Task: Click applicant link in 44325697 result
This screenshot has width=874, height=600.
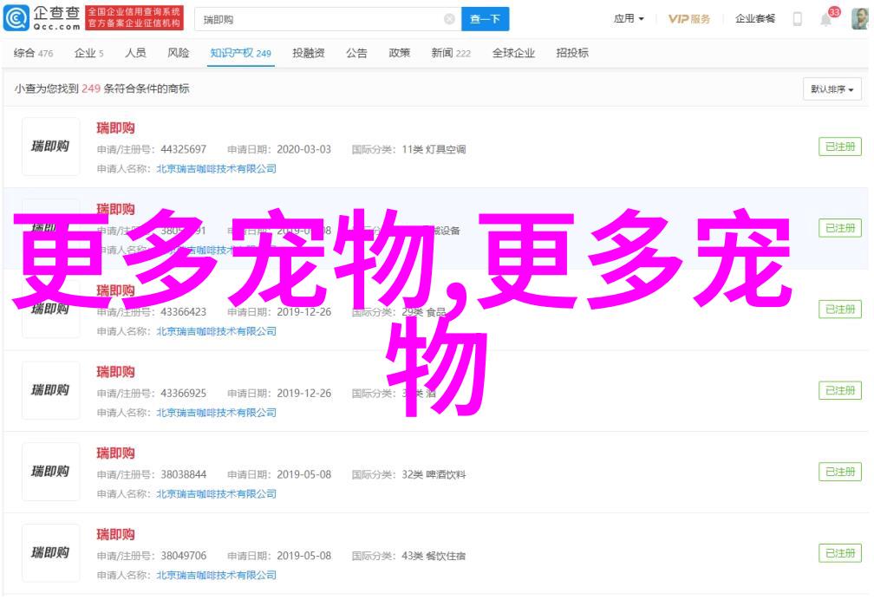Action: coord(216,168)
